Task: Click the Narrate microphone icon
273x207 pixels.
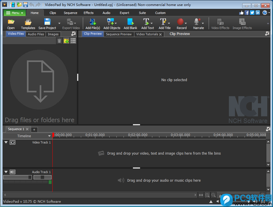Action: (x=197, y=22)
